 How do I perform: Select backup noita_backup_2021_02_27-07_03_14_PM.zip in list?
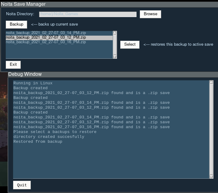[59, 33]
